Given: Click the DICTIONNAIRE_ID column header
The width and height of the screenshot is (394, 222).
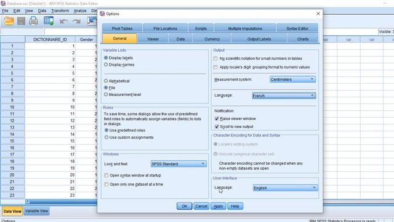Looking at the screenshot, I should (x=50, y=39).
